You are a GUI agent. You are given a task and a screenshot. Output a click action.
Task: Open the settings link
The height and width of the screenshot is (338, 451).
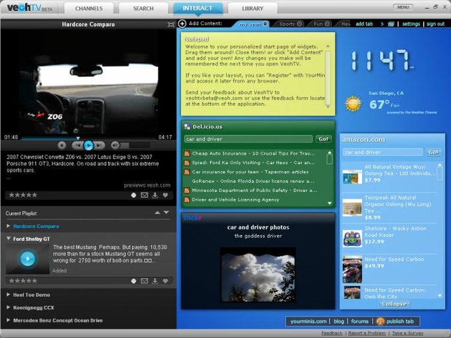pyautogui.click(x=411, y=24)
